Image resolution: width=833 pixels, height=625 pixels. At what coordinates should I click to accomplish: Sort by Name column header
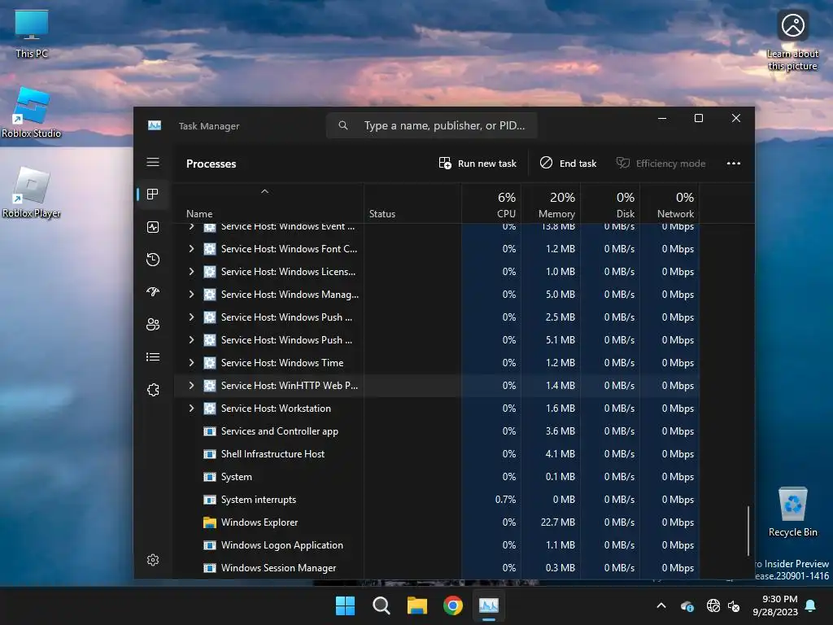pyautogui.click(x=268, y=203)
